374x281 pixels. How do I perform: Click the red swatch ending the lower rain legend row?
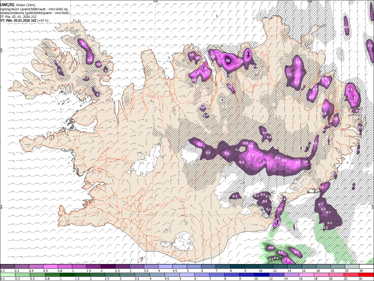(x=366, y=275)
